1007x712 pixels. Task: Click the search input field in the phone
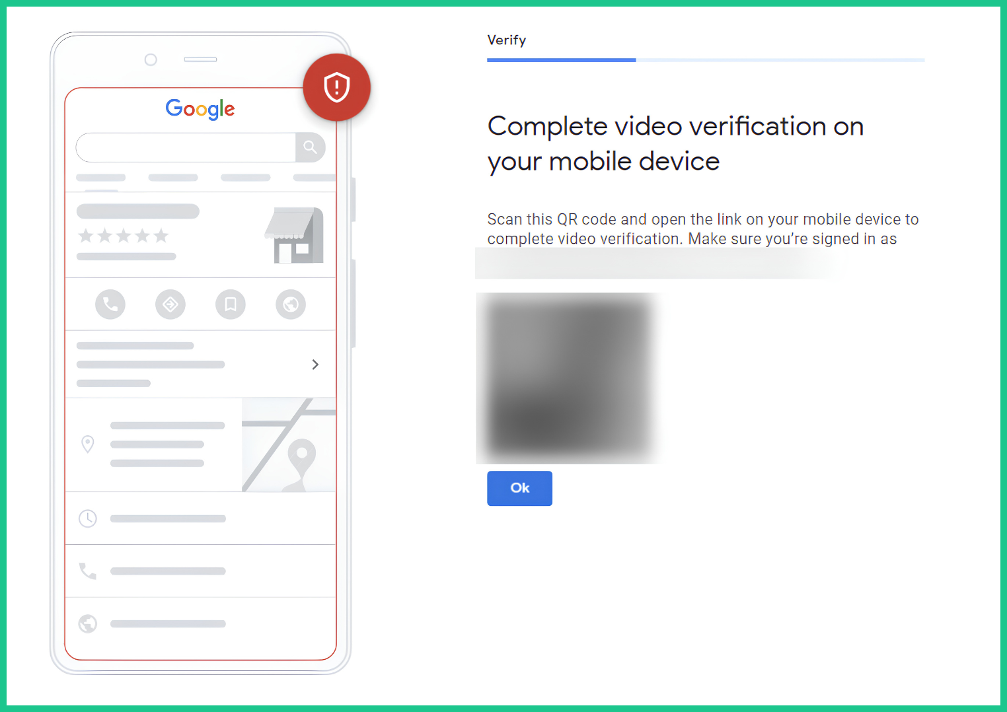tap(186, 147)
